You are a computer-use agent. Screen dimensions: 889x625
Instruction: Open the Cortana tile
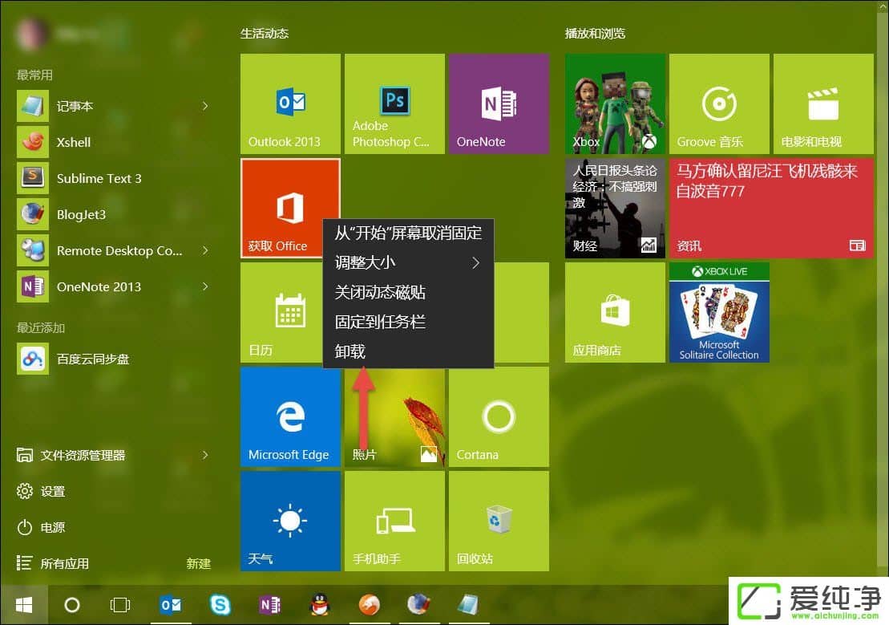499,416
